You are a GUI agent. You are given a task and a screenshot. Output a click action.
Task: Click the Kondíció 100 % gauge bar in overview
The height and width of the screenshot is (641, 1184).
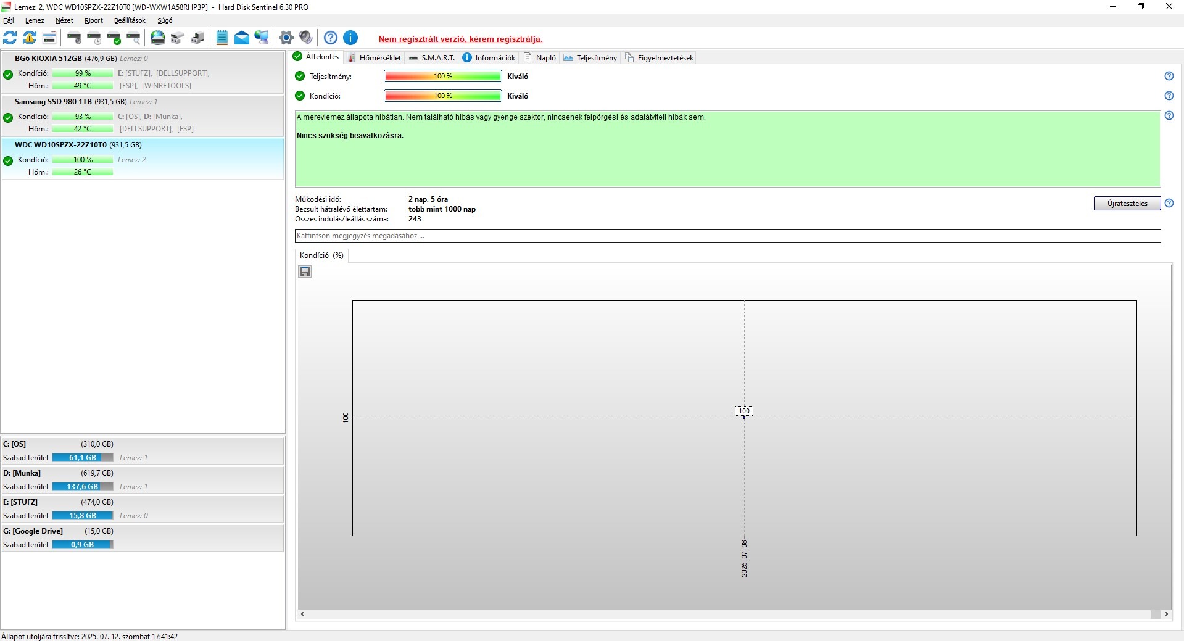pyautogui.click(x=443, y=96)
